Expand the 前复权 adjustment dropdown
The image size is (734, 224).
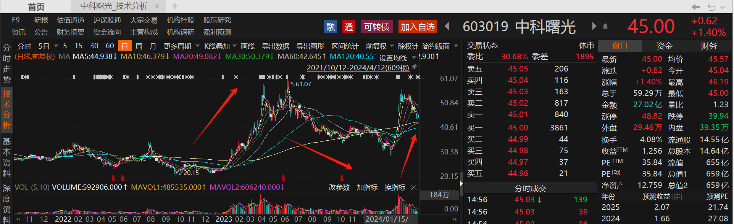point(392,46)
